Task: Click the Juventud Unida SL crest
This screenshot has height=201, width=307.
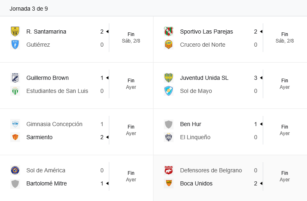Action: 169,78
